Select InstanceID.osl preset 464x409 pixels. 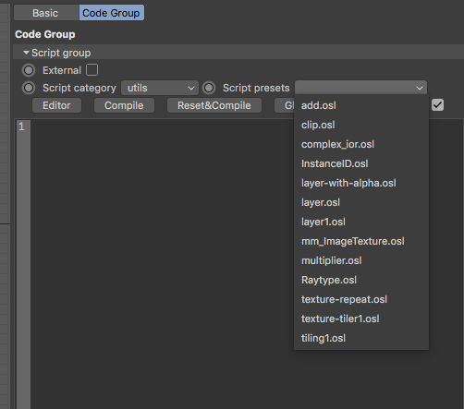coord(361,163)
